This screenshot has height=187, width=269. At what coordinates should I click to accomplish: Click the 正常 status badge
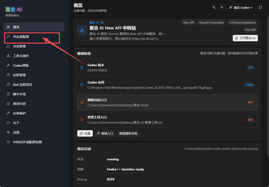250,67
